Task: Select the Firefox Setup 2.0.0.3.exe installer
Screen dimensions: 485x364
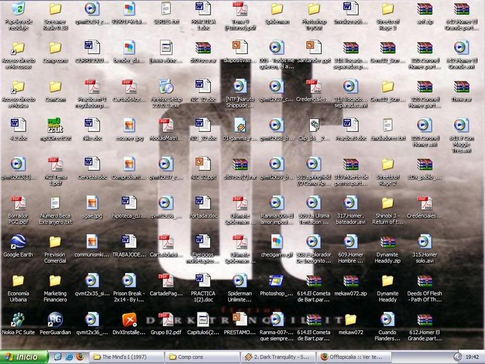Action: click(x=166, y=87)
